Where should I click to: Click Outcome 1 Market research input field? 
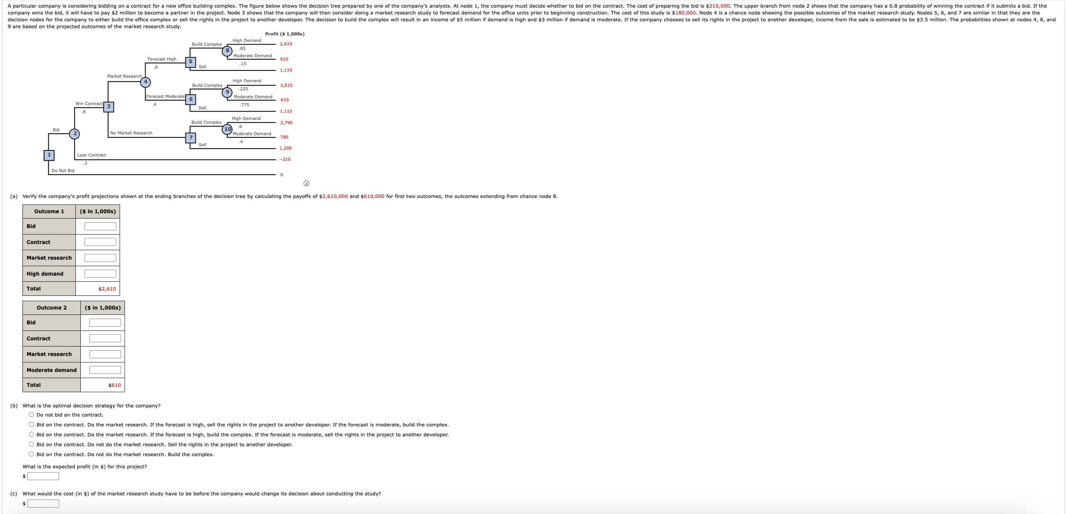pyautogui.click(x=100, y=258)
